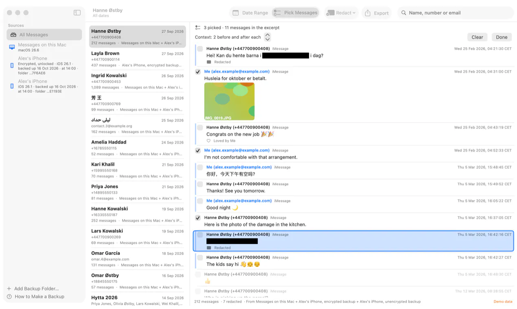Open the Ingrid Kowalski conversation

pos(137,81)
